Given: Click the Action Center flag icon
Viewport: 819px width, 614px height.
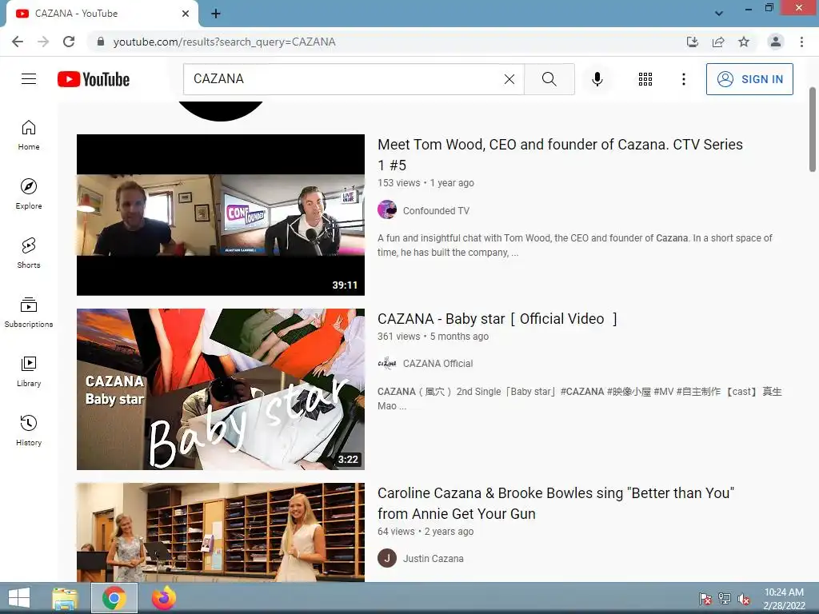Looking at the screenshot, I should point(705,599).
